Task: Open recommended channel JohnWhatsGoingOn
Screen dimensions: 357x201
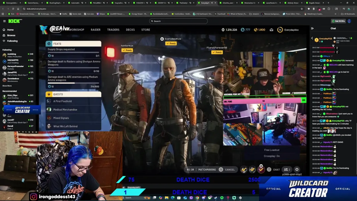Action: point(18,102)
